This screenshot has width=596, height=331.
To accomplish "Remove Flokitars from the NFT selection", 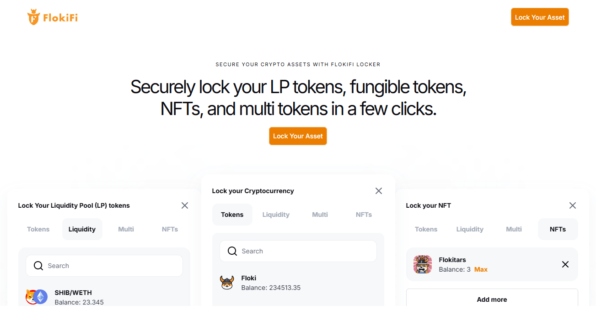I will pos(565,264).
